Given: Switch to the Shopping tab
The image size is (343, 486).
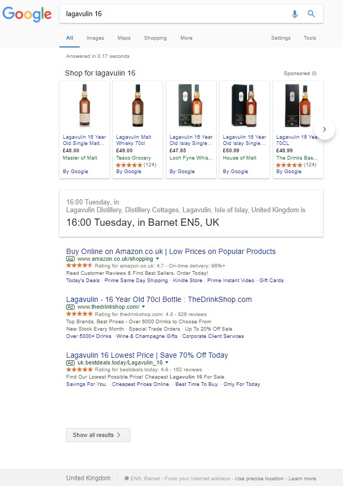Looking at the screenshot, I should tap(155, 38).
